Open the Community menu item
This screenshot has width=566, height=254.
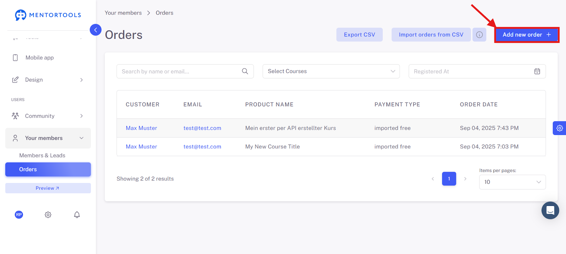48,116
